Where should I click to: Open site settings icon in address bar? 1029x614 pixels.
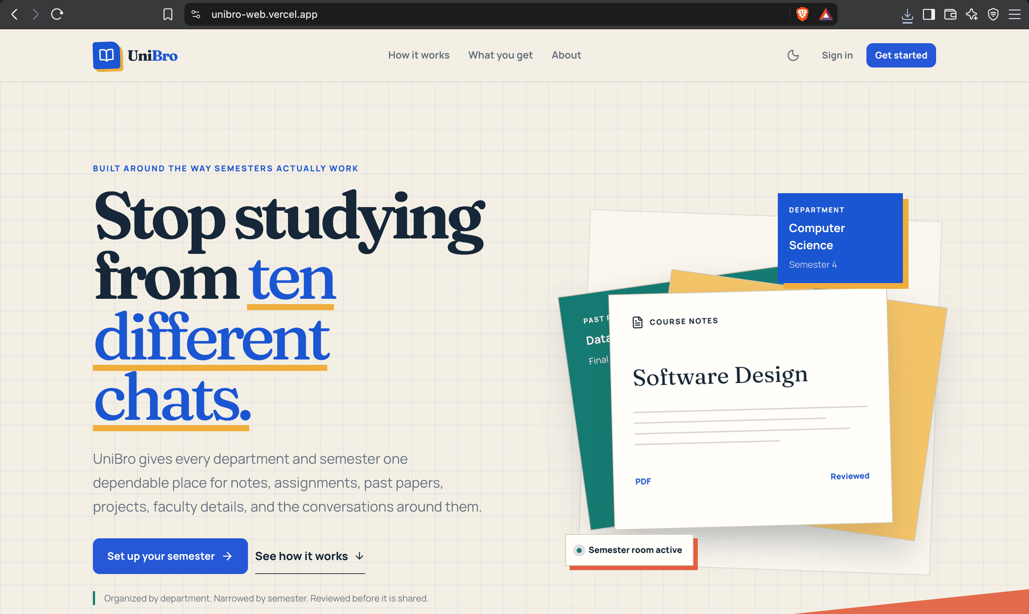tap(196, 15)
